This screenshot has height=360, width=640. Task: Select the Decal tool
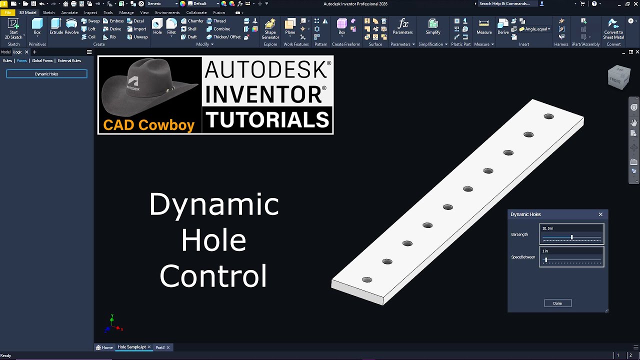tap(135, 21)
